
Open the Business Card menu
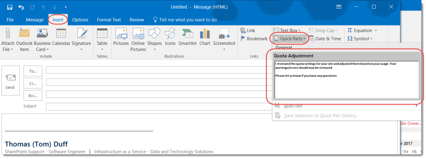click(x=42, y=40)
